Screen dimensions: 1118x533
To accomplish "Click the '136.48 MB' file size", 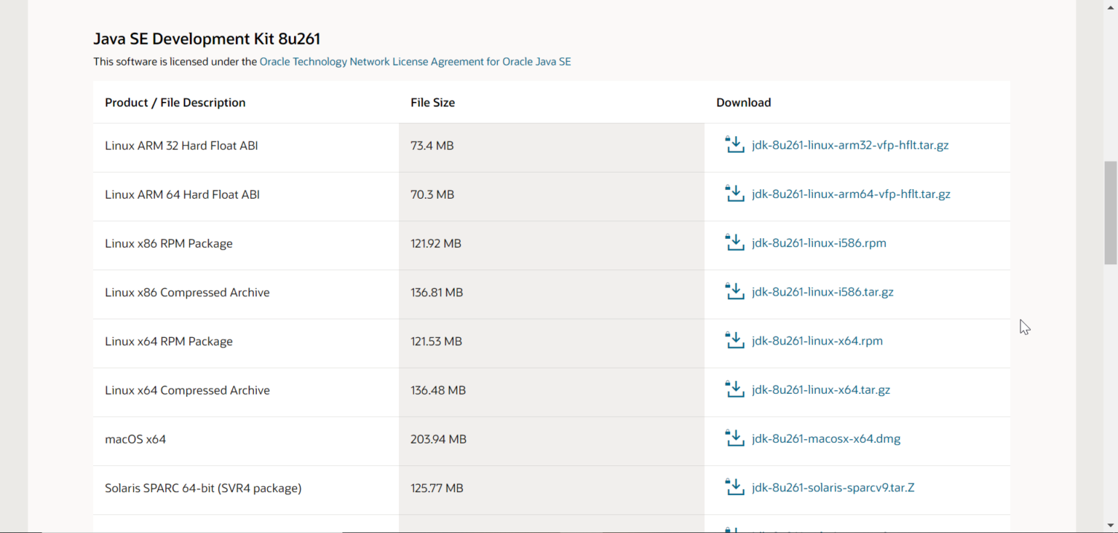I will pos(438,390).
